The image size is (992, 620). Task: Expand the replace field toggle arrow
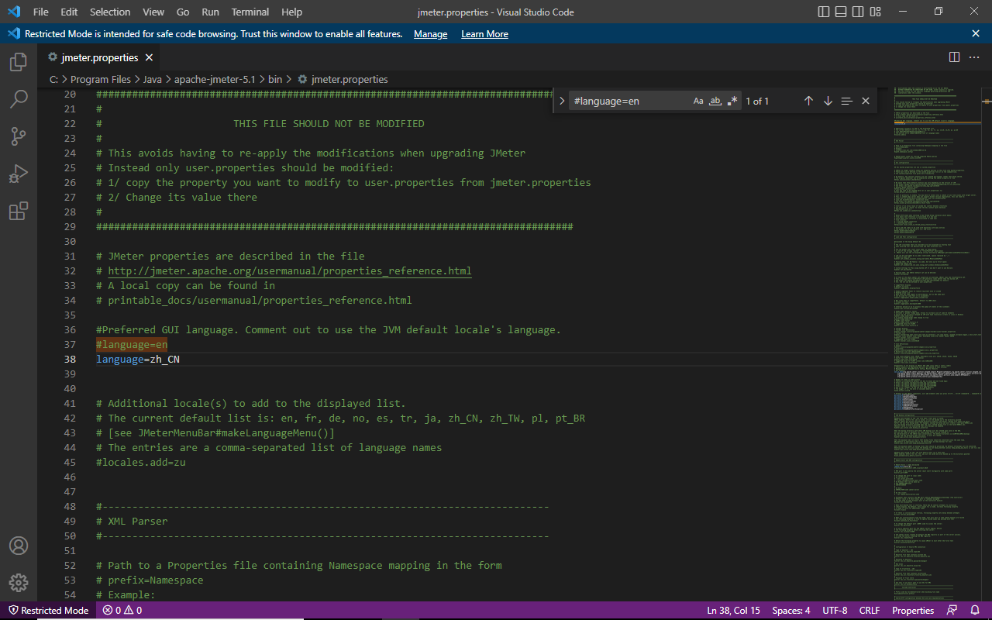click(x=562, y=101)
